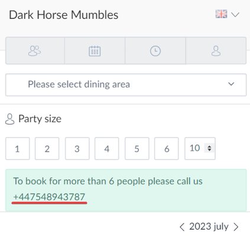The height and width of the screenshot is (238, 250).
Task: Expand the language selector chevron
Action: click(235, 15)
